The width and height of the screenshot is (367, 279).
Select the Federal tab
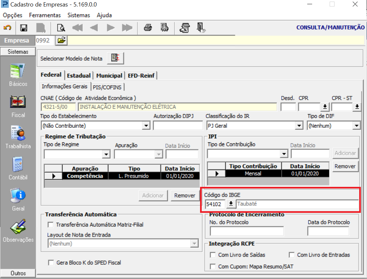(x=51, y=75)
